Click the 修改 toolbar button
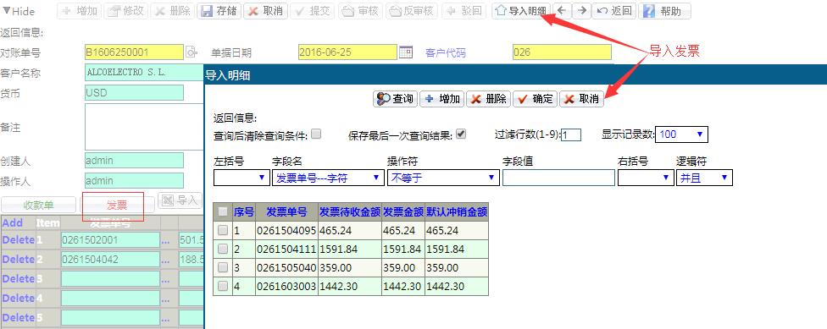827x329 pixels. click(125, 11)
